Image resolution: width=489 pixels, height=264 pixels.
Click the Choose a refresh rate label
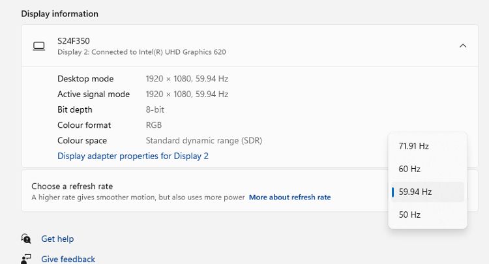click(x=72, y=186)
